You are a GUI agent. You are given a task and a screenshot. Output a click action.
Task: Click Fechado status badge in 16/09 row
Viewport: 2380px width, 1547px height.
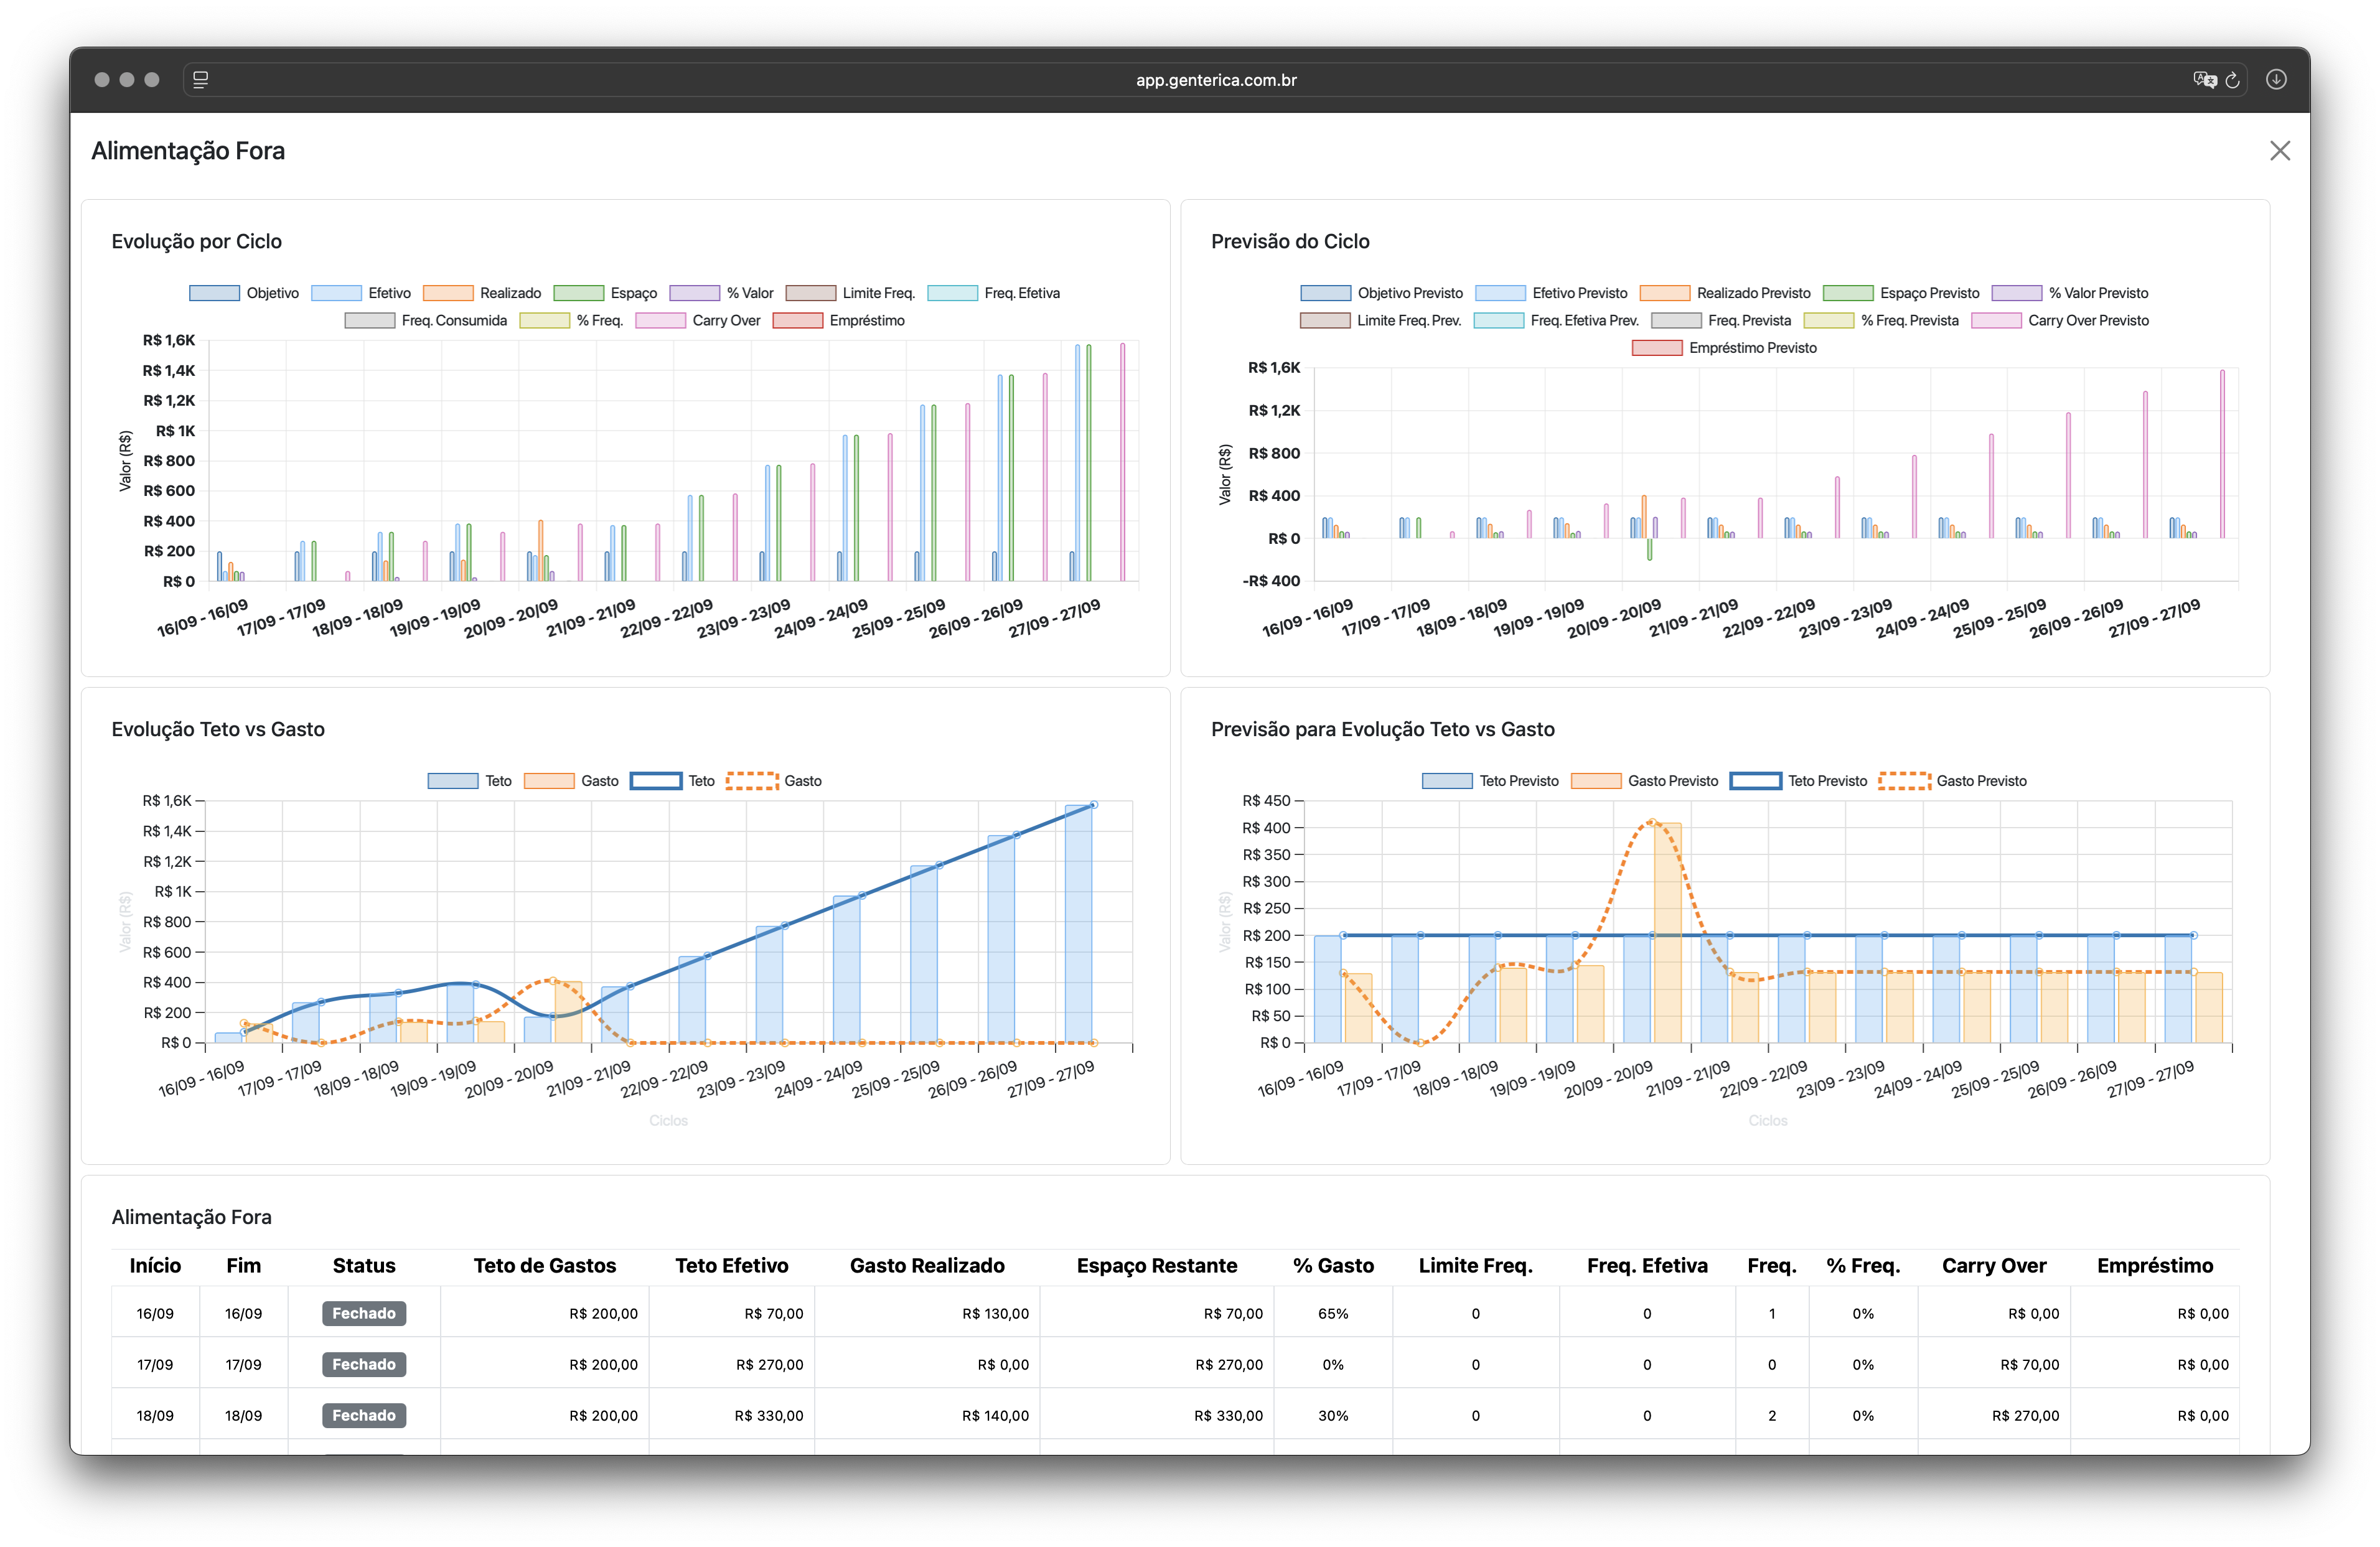(364, 1313)
